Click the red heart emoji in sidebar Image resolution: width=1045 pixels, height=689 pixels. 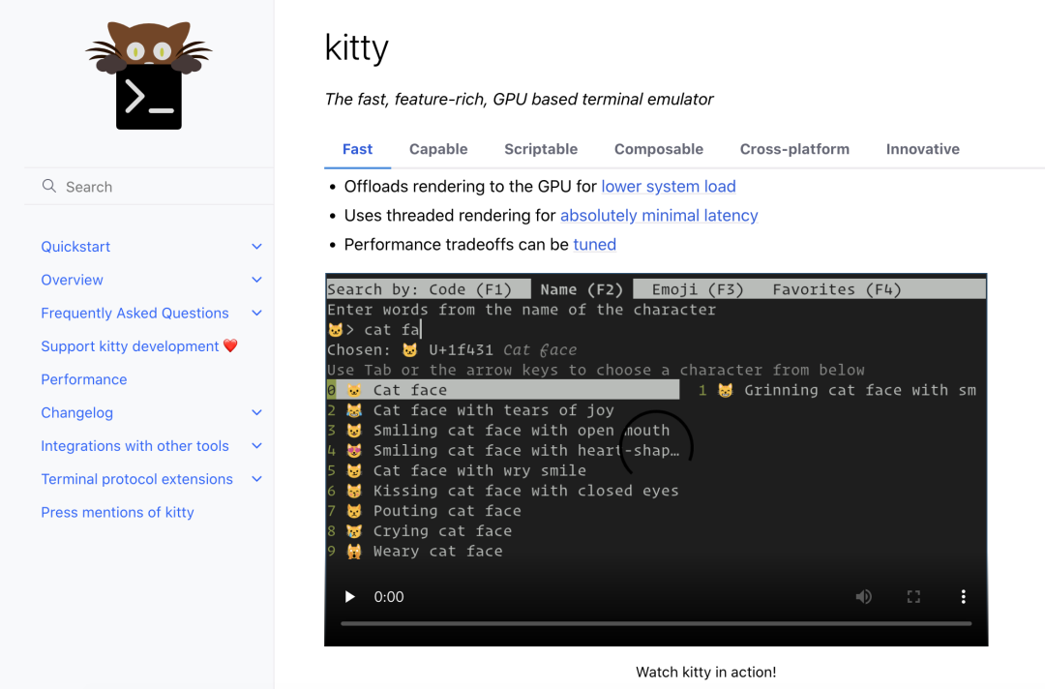click(x=230, y=345)
